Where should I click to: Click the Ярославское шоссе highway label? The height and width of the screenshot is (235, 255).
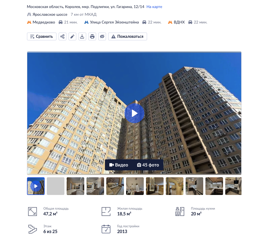(x=50, y=15)
